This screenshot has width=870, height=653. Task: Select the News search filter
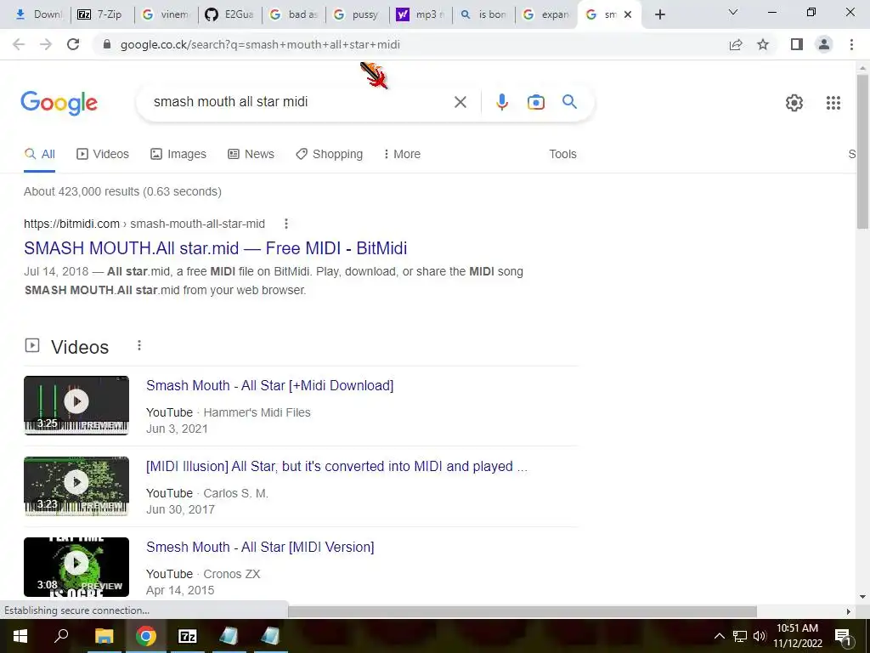click(x=251, y=154)
